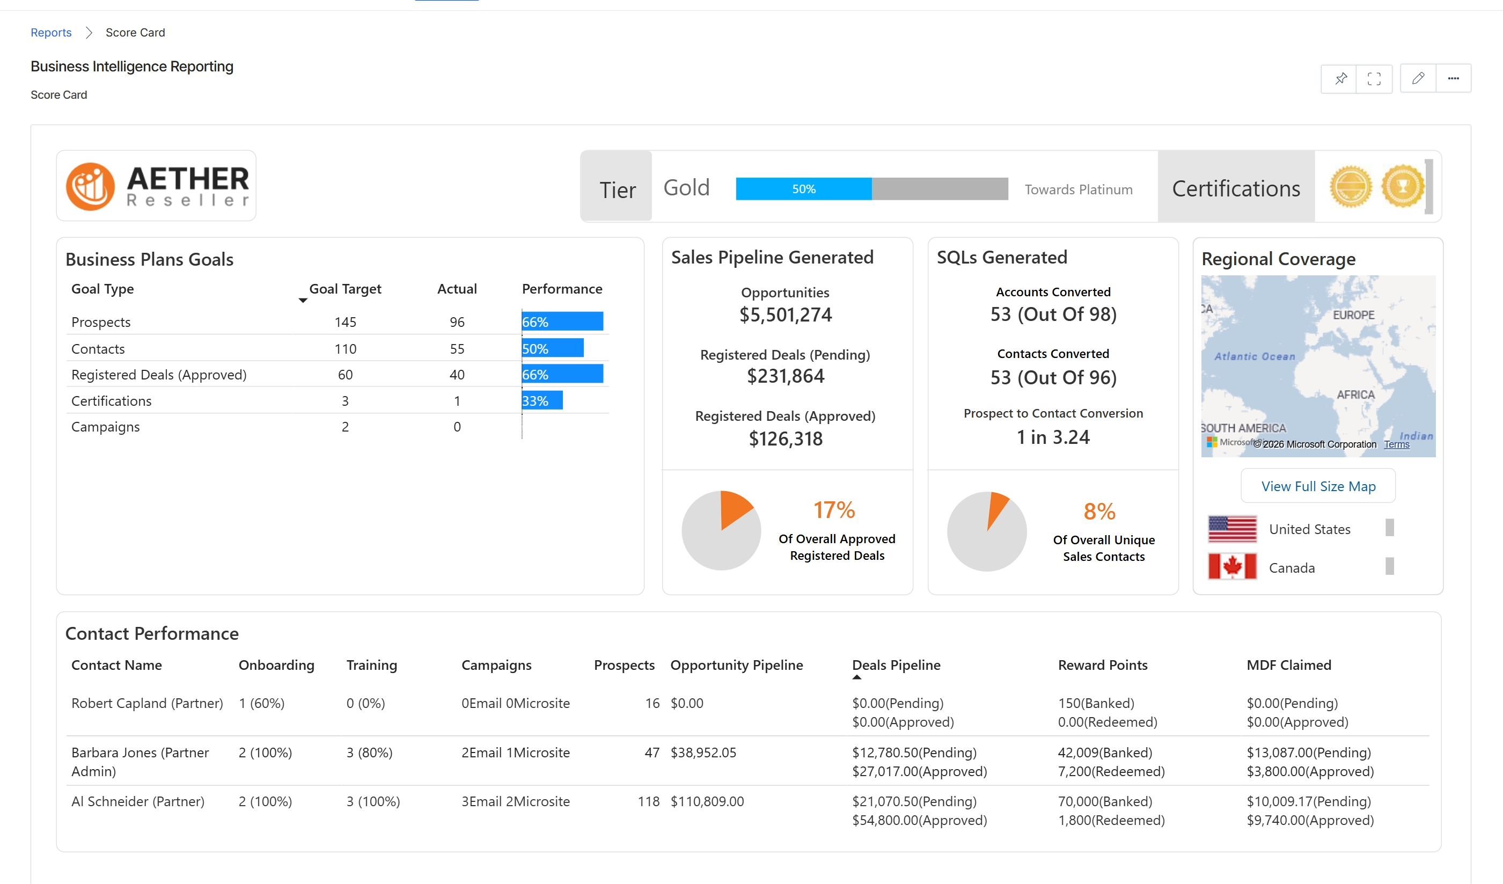The image size is (1503, 884).
Task: Click the Contact Performance section title
Action: tap(152, 633)
